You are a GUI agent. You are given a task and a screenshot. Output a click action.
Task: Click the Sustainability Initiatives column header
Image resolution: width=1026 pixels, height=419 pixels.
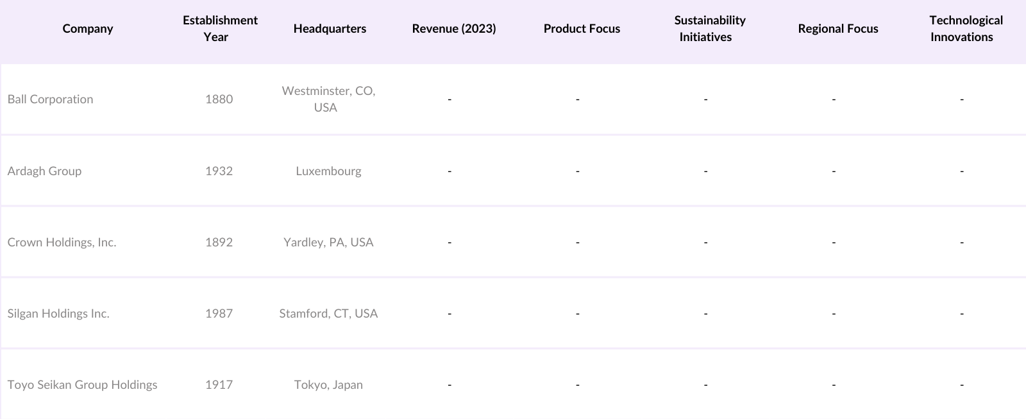pos(710,29)
